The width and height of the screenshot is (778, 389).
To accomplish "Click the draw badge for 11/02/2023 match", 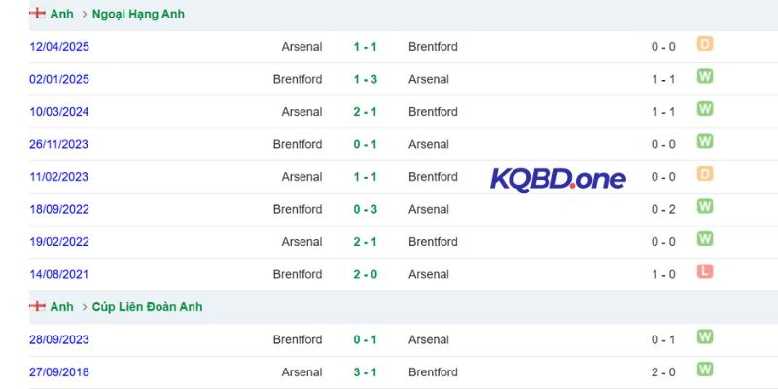I will 705,174.
